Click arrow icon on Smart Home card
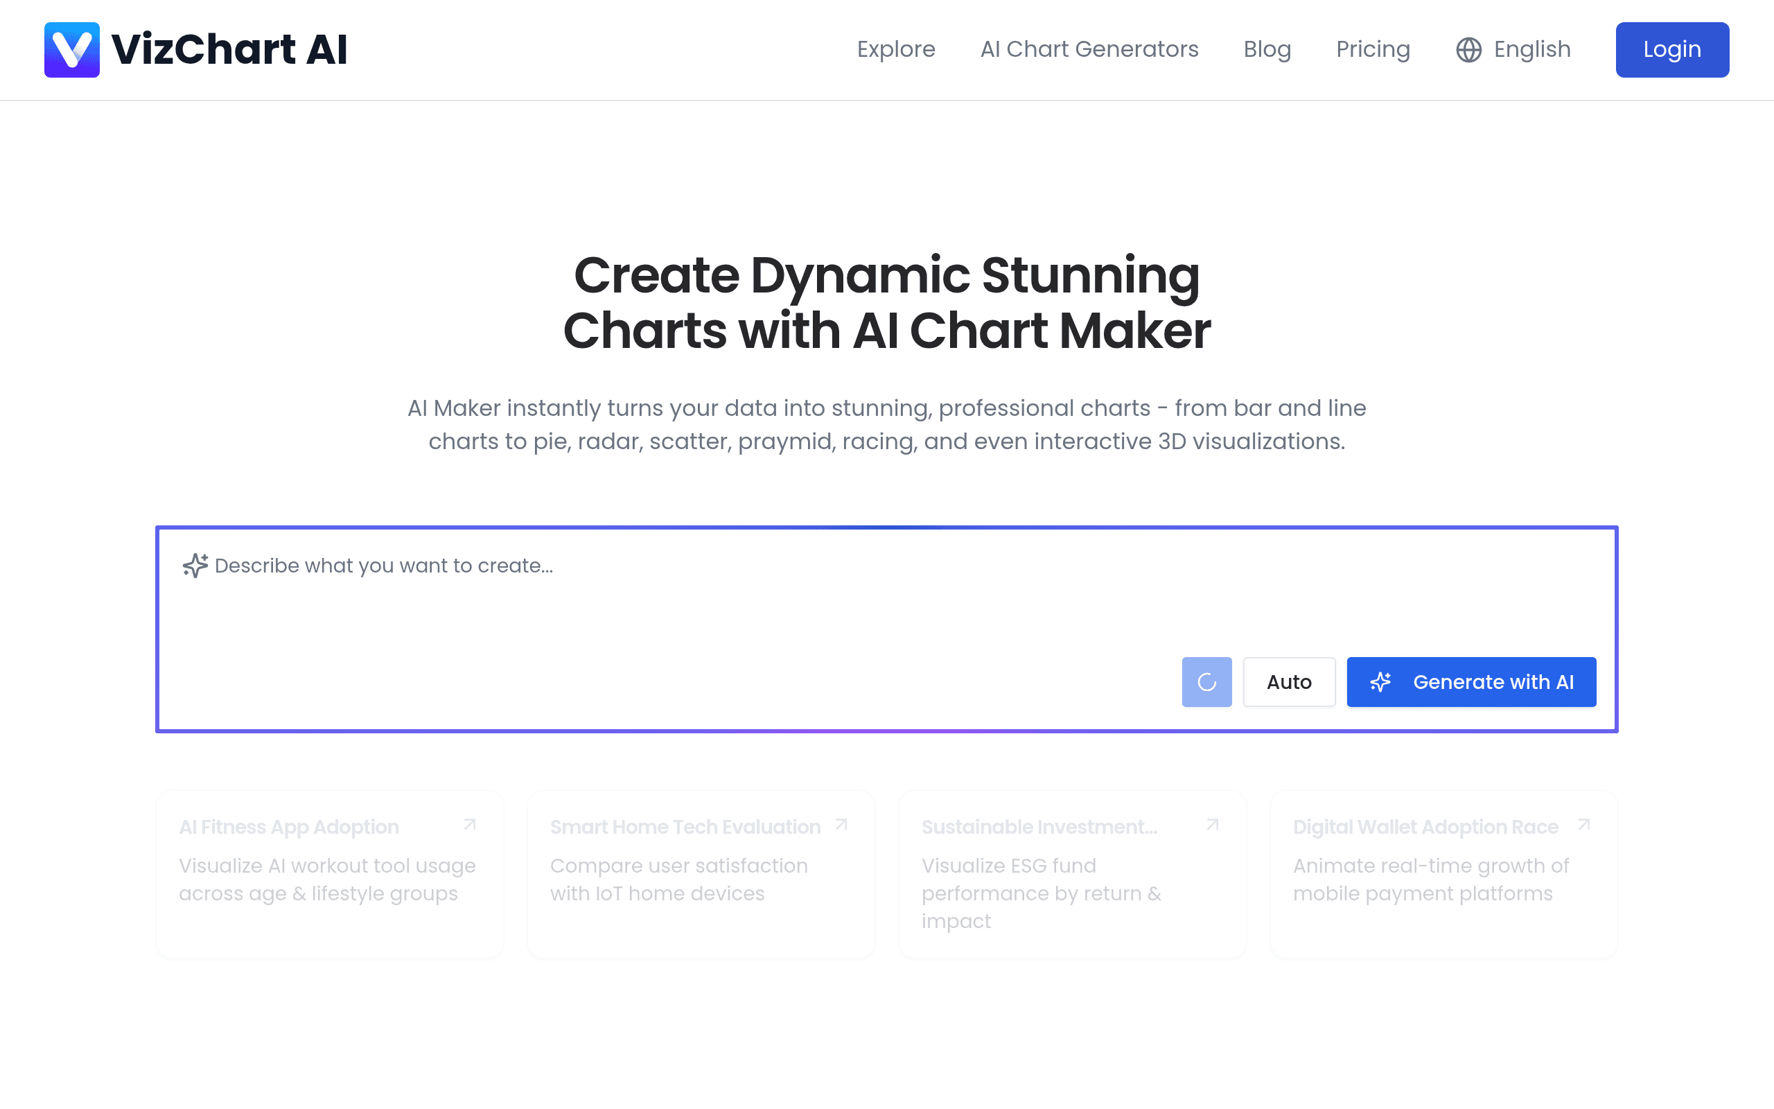Image resolution: width=1774 pixels, height=1109 pixels. [841, 825]
